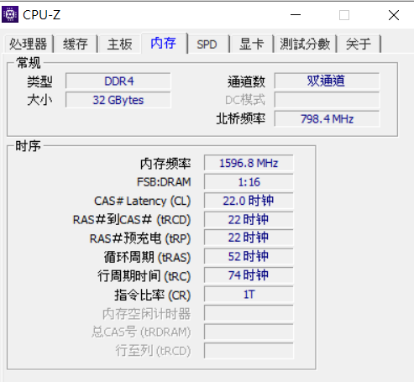Image resolution: width=414 pixels, height=382 pixels.
Task: Minimize the CPU-Z window
Action: click(296, 15)
